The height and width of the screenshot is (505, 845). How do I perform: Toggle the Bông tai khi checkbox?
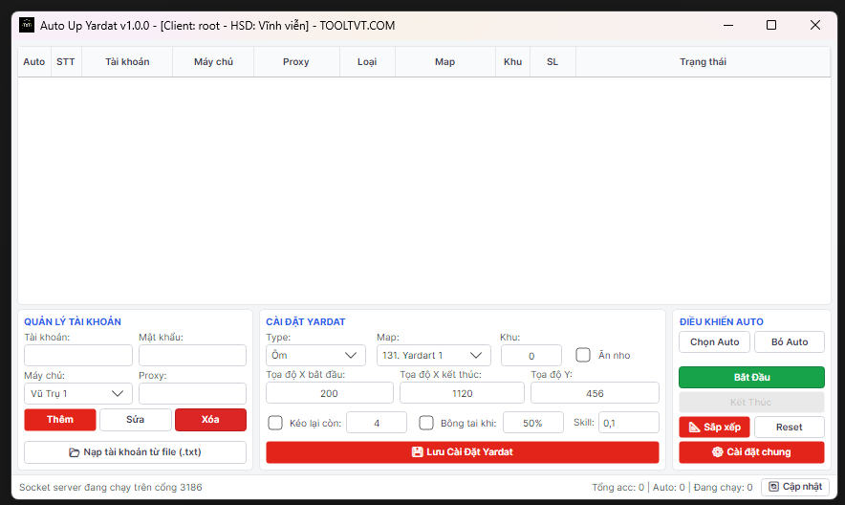tap(426, 423)
